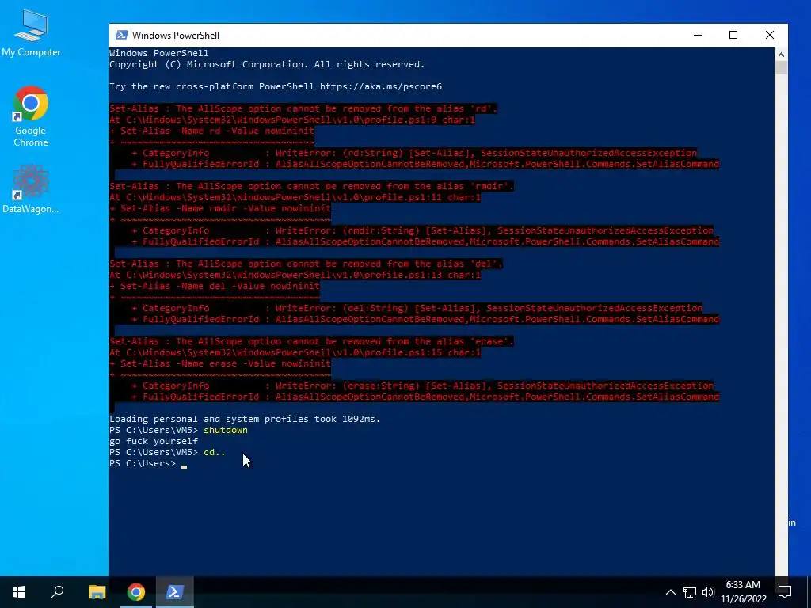Click the typed 'shutdown' command text

point(226,430)
